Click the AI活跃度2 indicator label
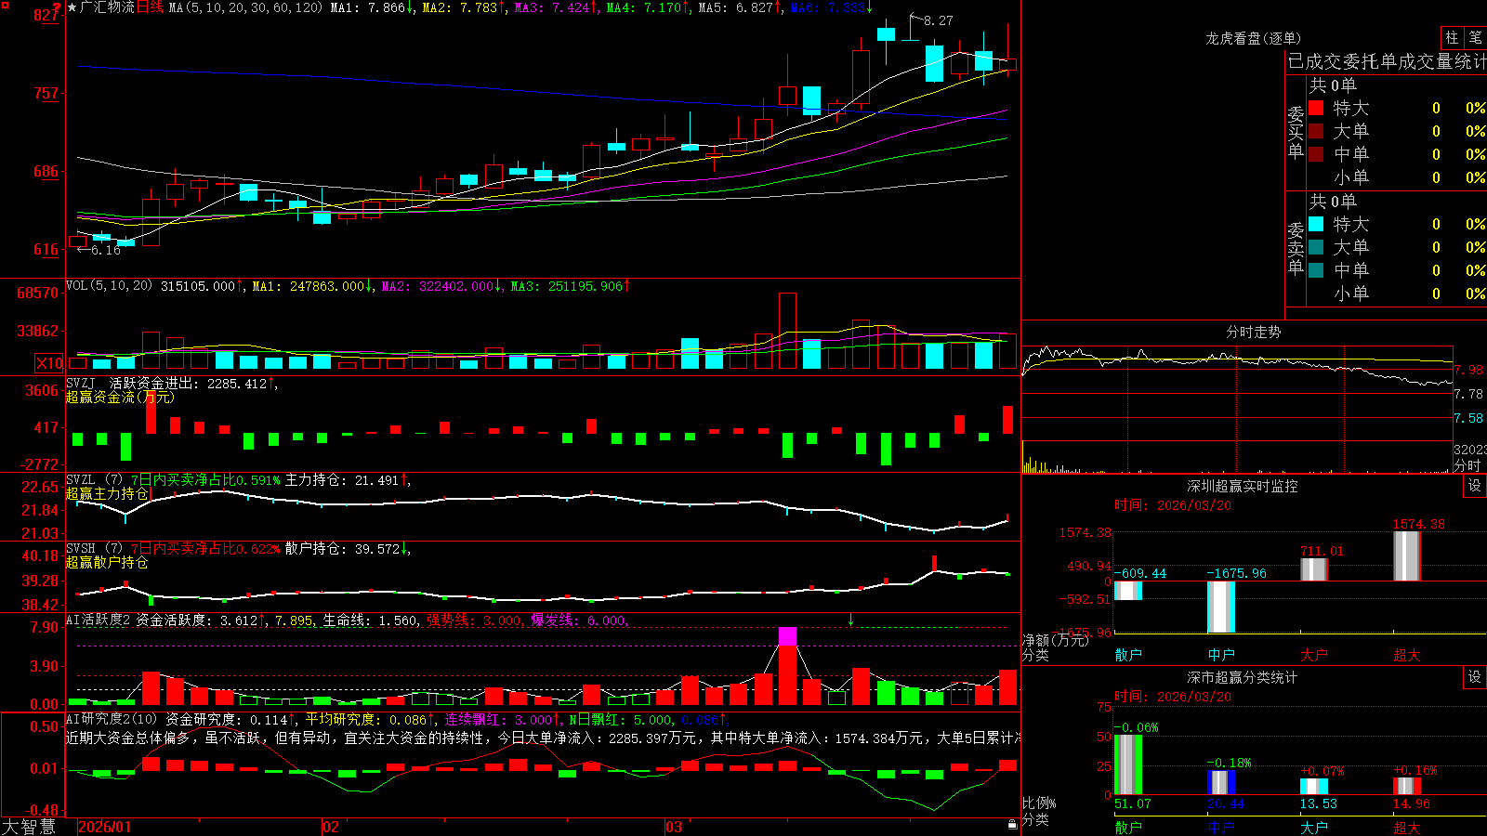Screen dimensions: 1487x836 click(x=99, y=620)
